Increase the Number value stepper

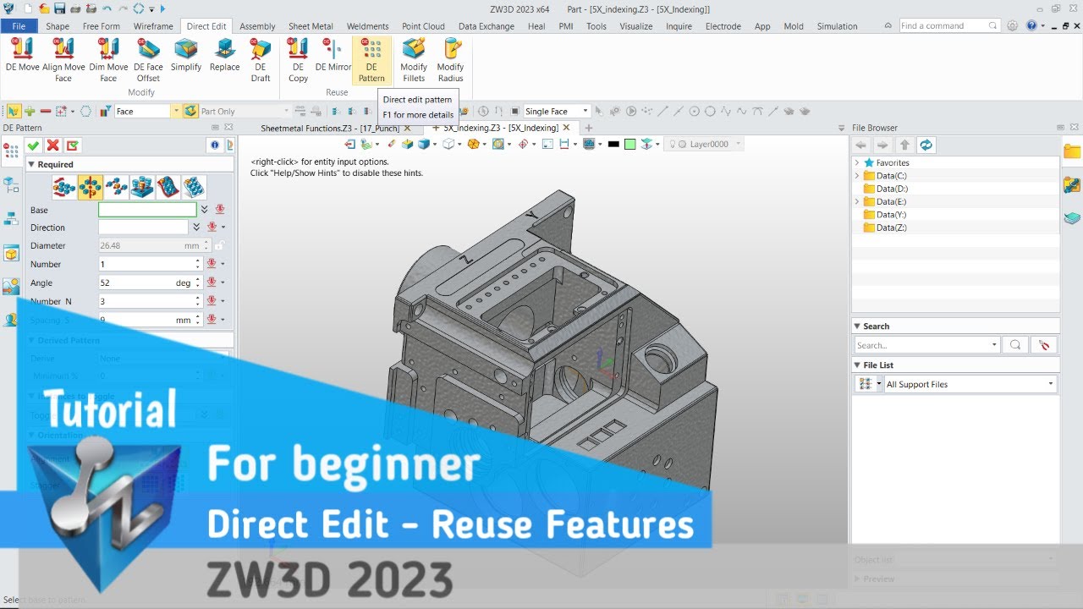pyautogui.click(x=198, y=261)
